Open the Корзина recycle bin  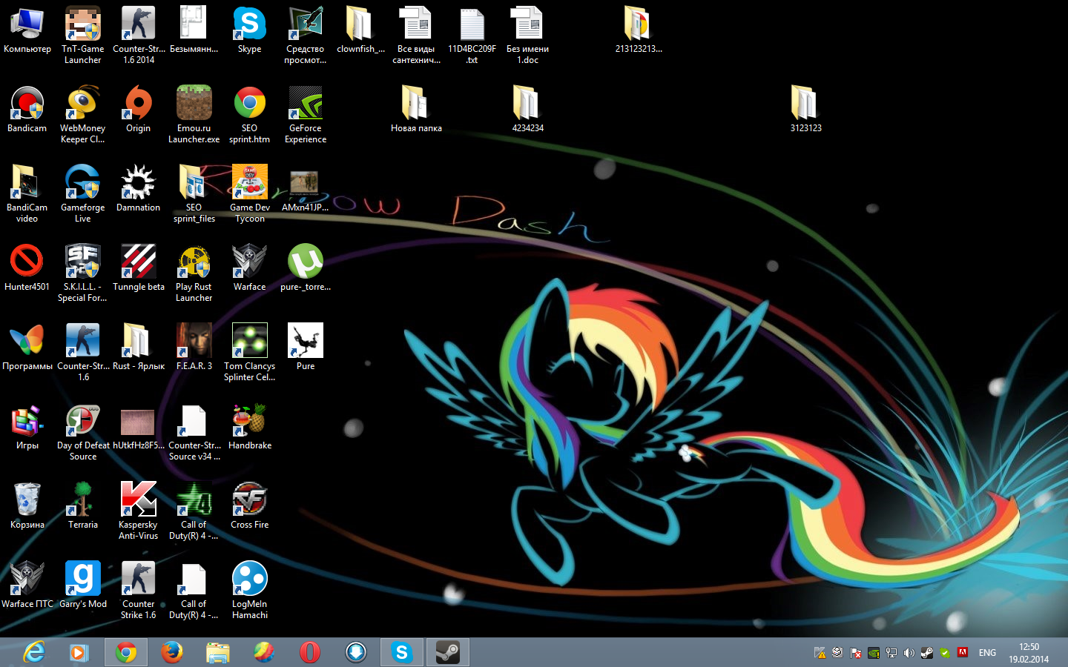pos(27,506)
